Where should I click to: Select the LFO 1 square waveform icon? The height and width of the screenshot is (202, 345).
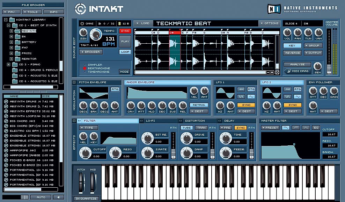241,96
